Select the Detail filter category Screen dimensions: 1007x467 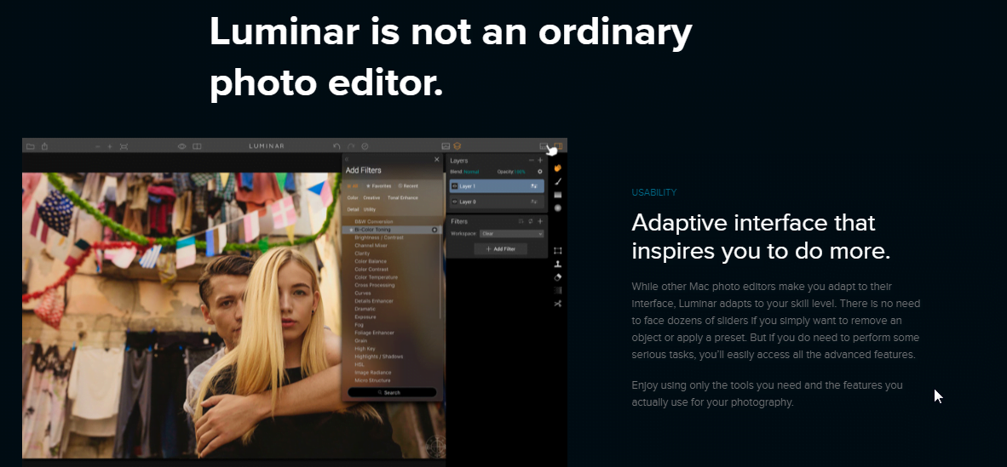point(353,209)
